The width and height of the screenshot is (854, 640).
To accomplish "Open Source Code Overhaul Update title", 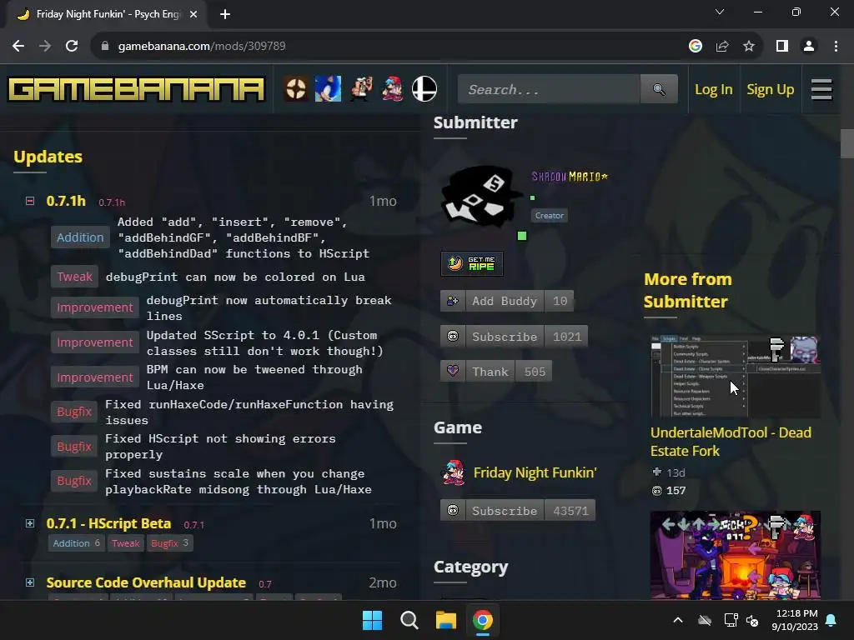I will pos(146,582).
